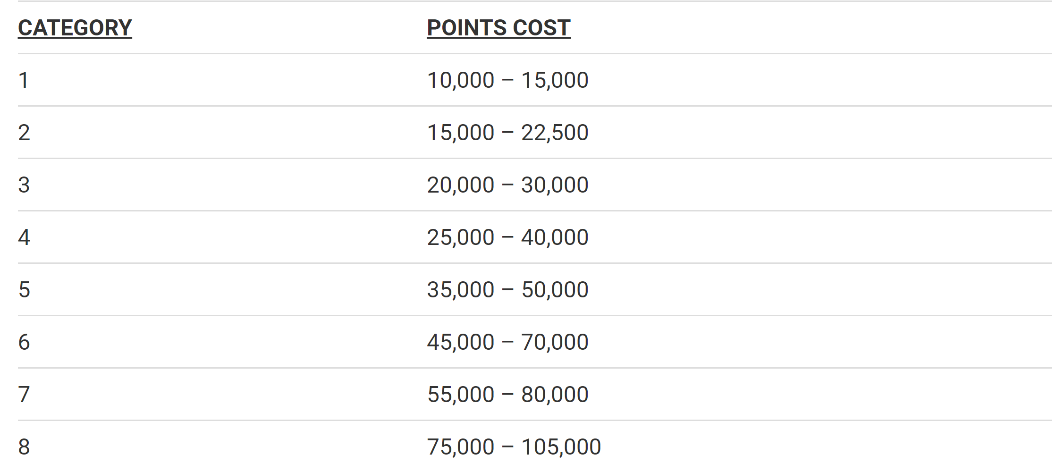
Task: Click the 25,000 – 40,000 points value
Action: 508,237
